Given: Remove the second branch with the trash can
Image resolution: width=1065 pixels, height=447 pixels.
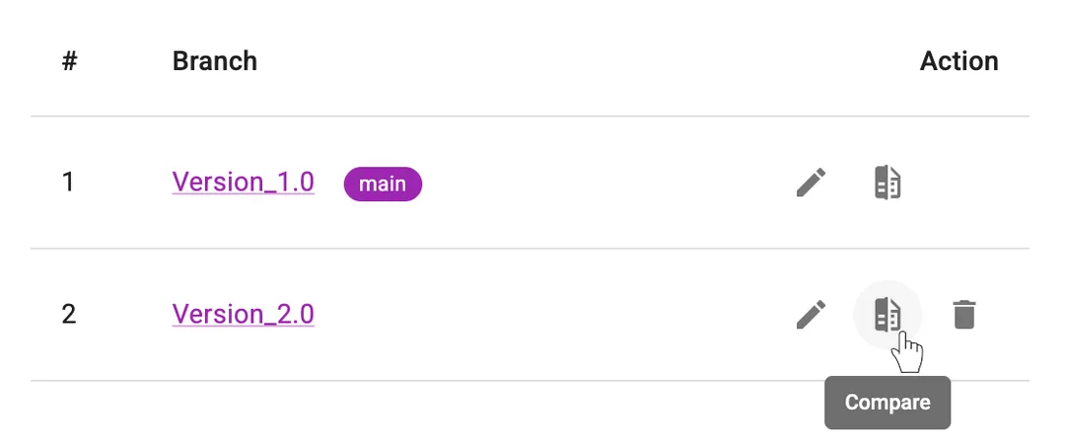Looking at the screenshot, I should (x=963, y=315).
